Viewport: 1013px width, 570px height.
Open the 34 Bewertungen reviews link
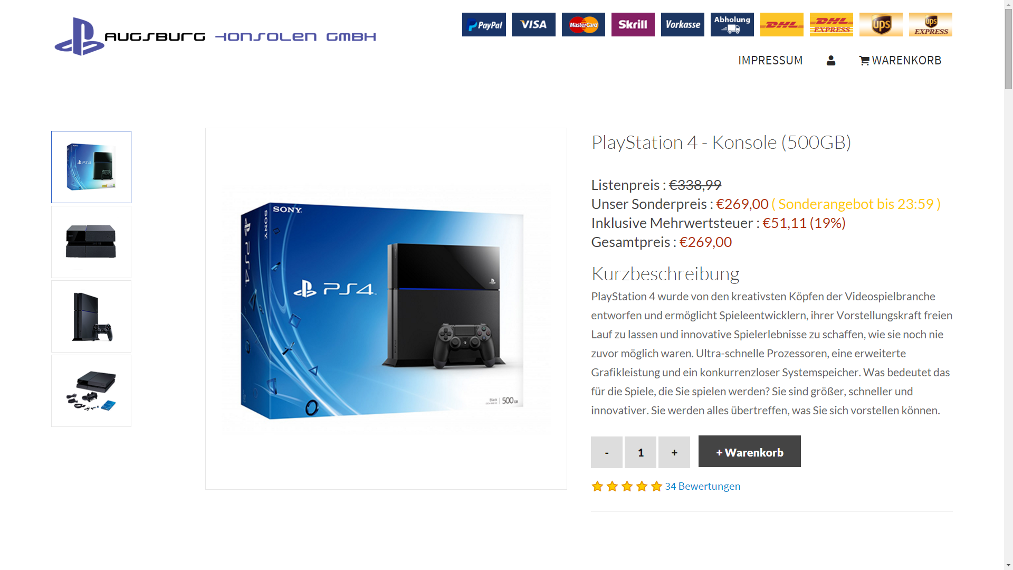tap(702, 486)
